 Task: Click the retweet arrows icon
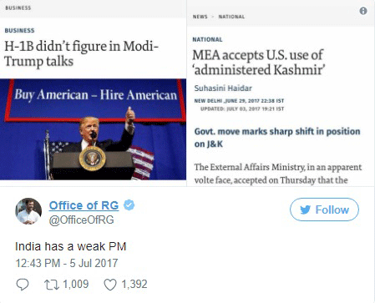point(52,285)
